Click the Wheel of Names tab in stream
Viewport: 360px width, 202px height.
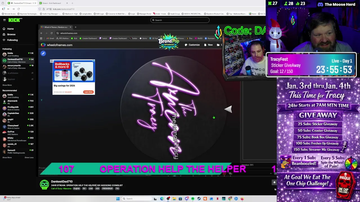click(x=56, y=27)
